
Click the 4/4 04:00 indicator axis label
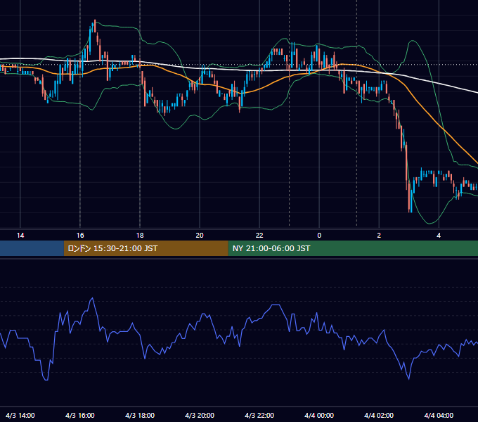tap(439, 415)
